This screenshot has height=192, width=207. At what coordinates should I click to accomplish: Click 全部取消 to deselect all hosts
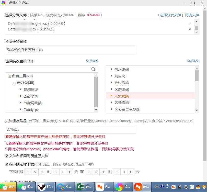point(193,61)
